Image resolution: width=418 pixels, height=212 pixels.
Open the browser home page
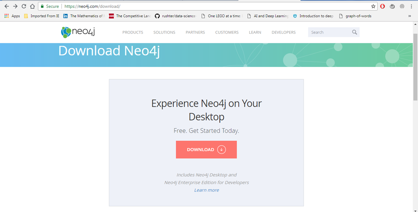point(32,6)
